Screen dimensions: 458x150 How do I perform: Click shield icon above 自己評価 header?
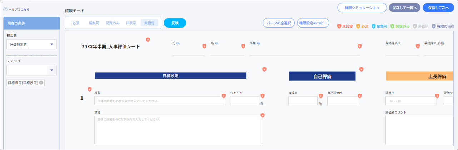tap(361, 69)
